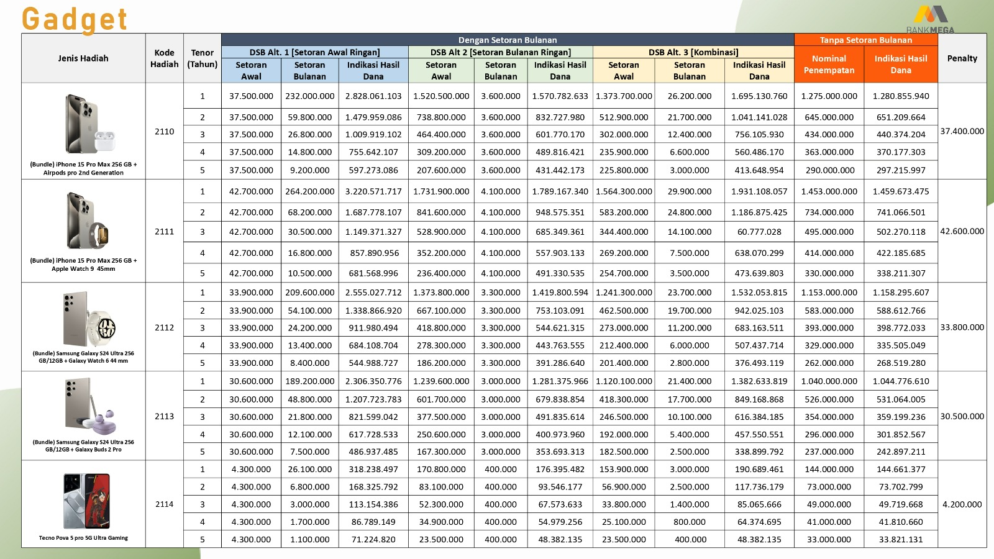Click the cell 2.555.027.712
Image resolution: width=994 pixels, height=559 pixels.
373,293
